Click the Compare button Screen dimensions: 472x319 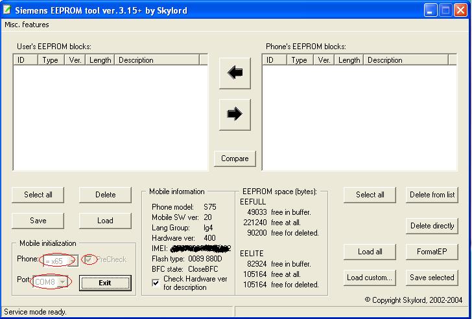click(235, 159)
